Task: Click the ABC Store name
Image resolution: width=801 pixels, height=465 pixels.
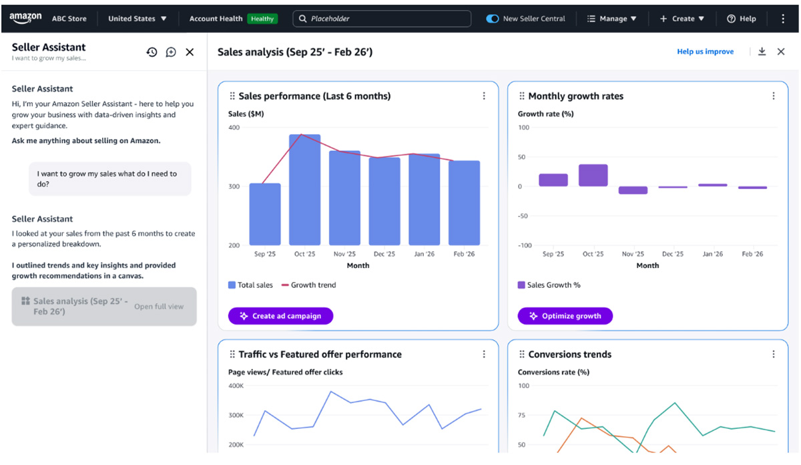Action: tap(69, 19)
